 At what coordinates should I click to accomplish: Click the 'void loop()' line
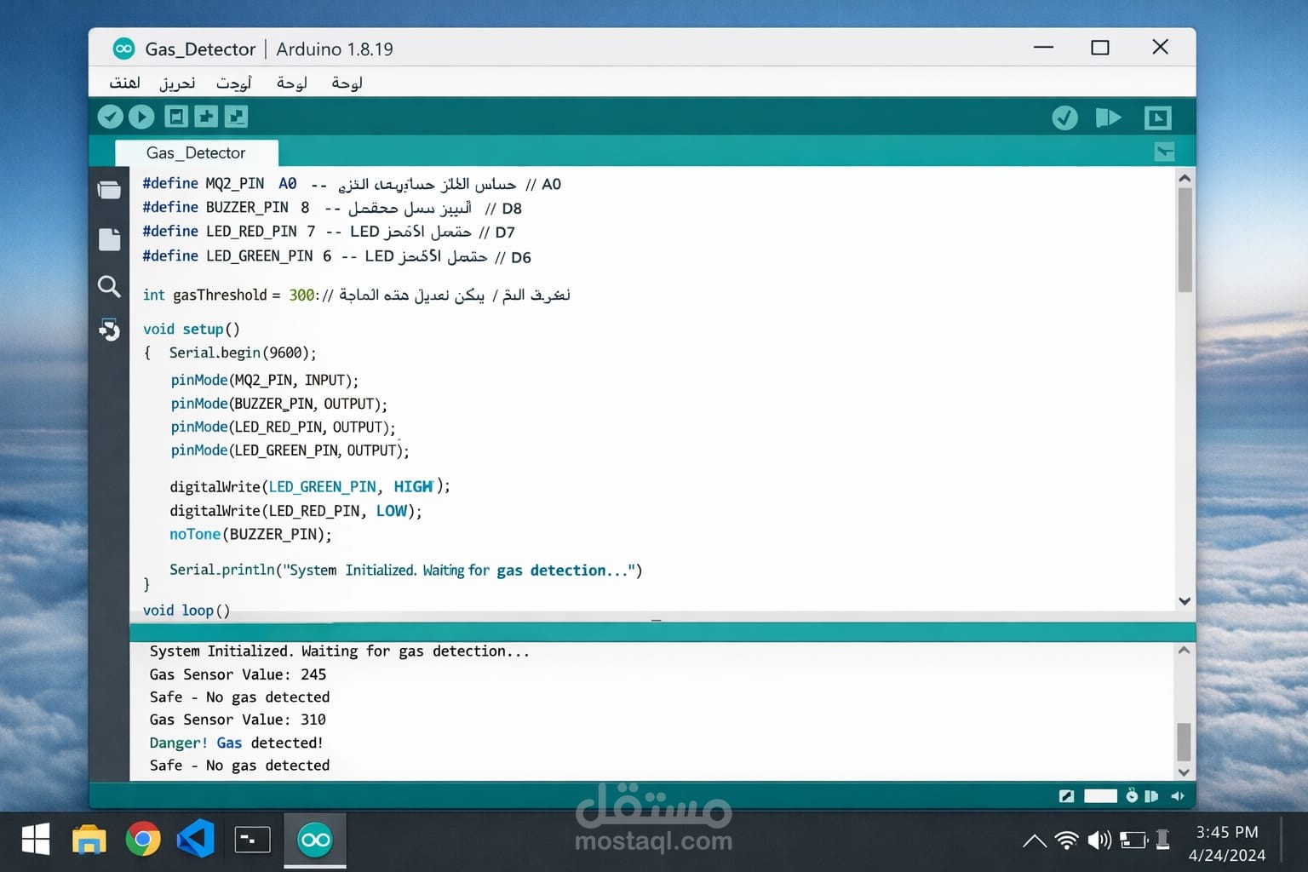coord(186,610)
